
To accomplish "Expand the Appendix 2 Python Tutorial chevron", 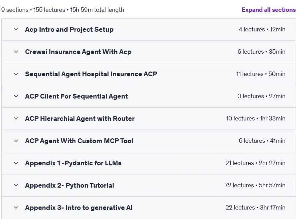I will pyautogui.click(x=16, y=185).
